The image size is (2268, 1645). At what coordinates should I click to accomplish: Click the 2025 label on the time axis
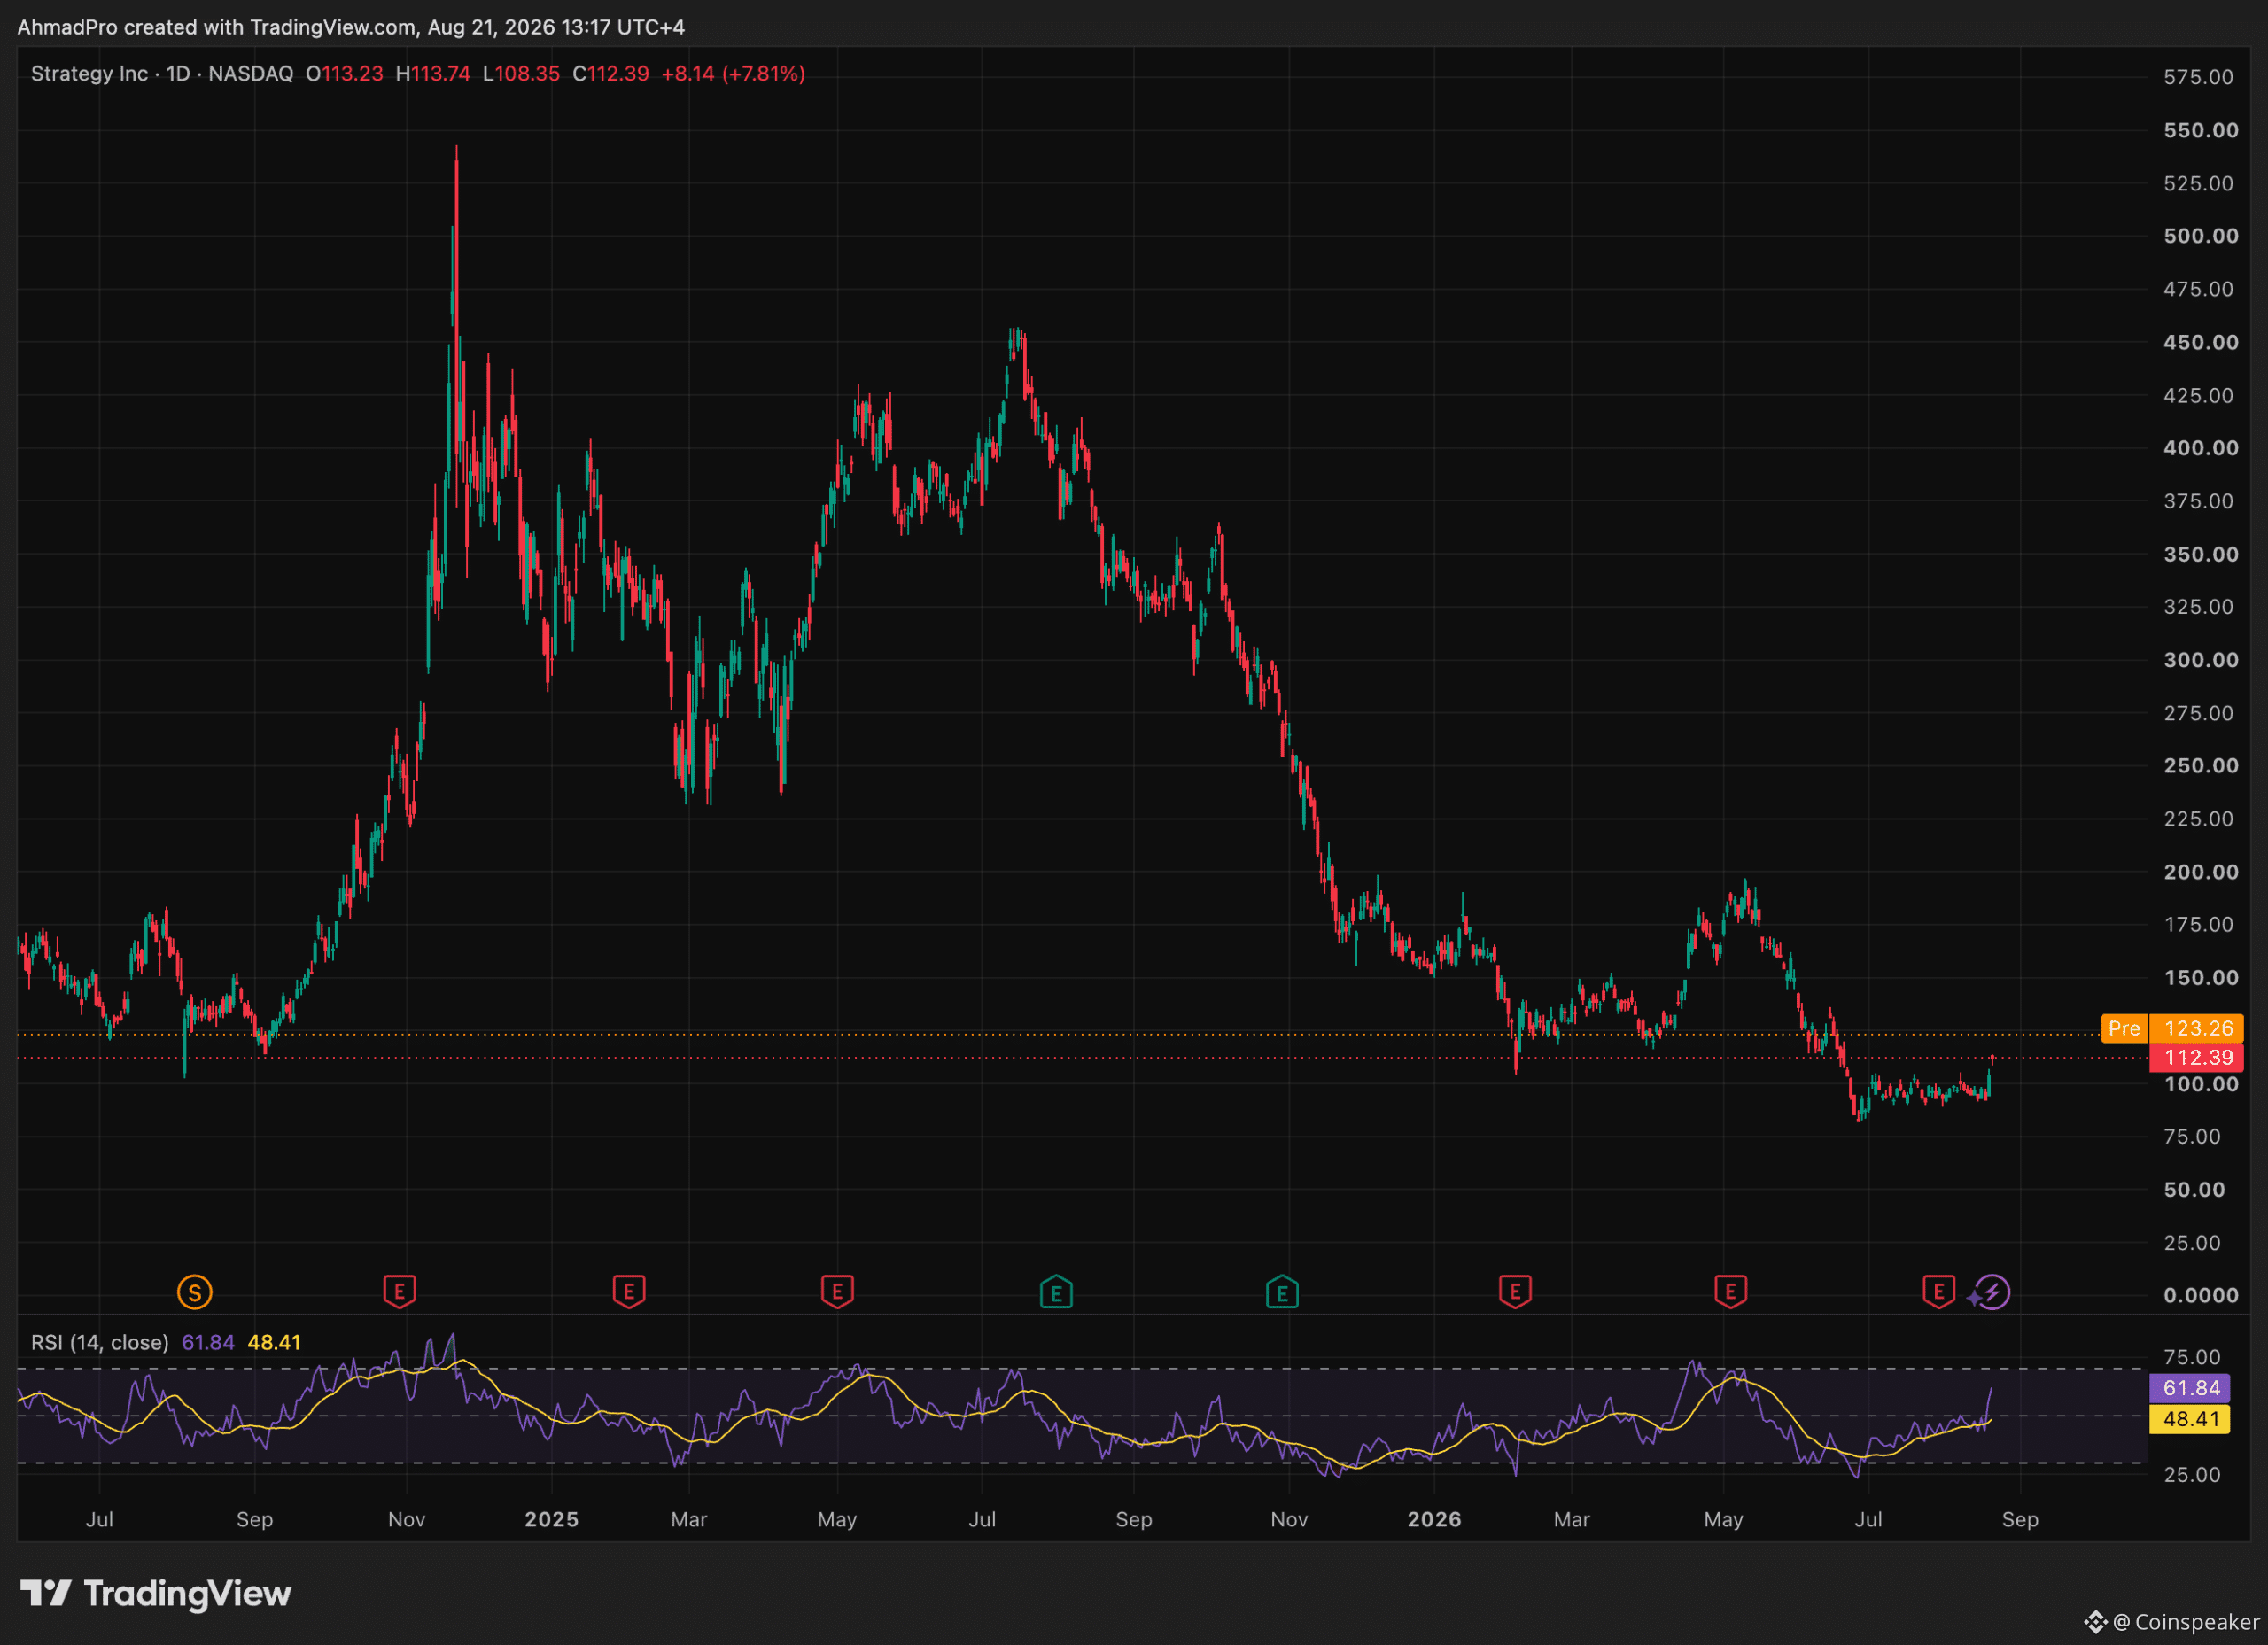[x=552, y=1519]
